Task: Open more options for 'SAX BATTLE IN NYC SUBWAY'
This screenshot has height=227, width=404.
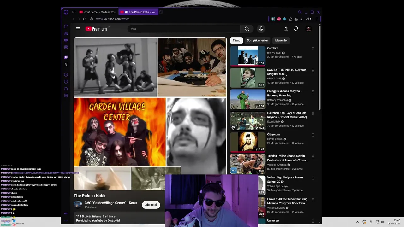Action: tap(313, 71)
